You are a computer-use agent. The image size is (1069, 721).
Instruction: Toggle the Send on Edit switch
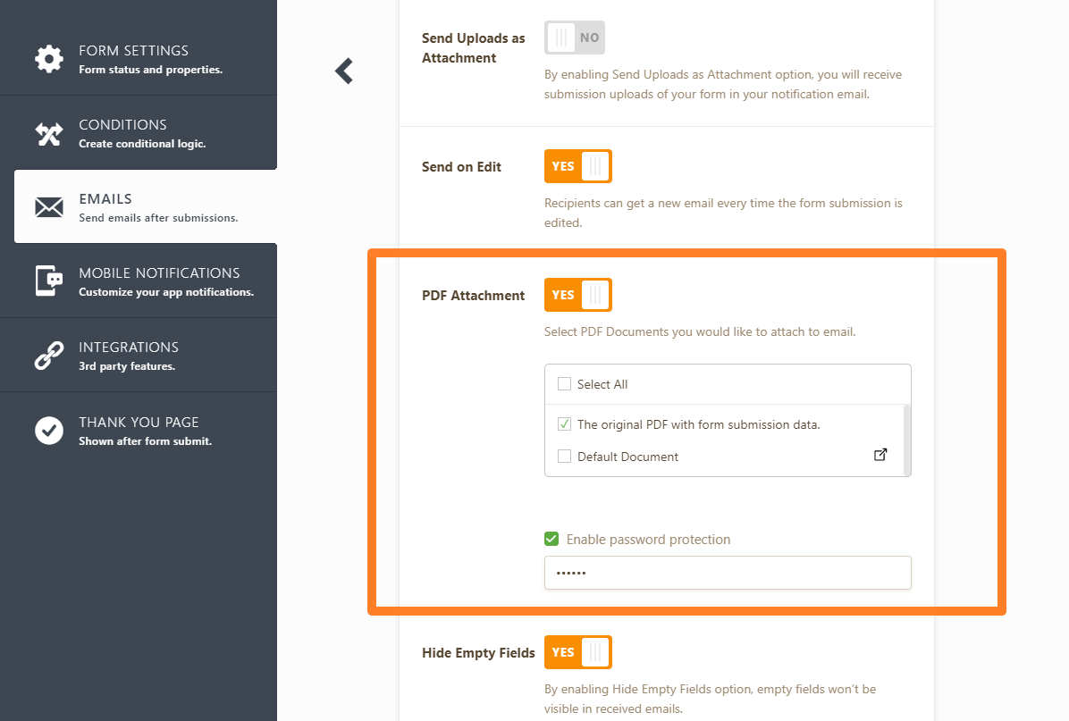(578, 166)
